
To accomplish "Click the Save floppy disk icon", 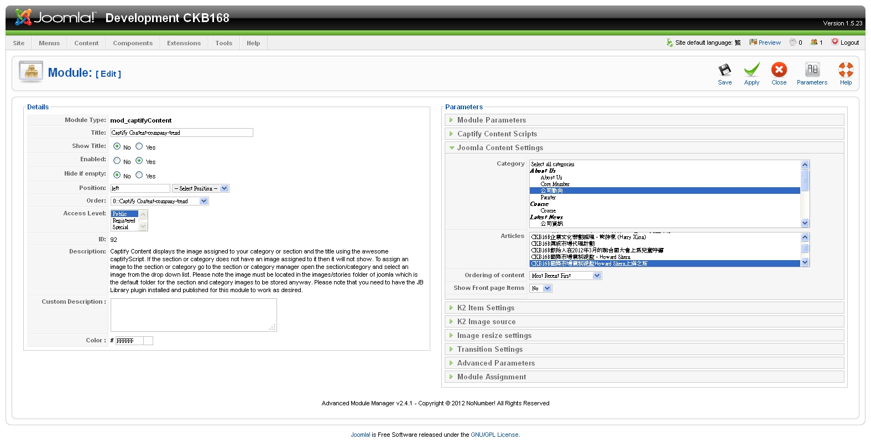I will 724,70.
